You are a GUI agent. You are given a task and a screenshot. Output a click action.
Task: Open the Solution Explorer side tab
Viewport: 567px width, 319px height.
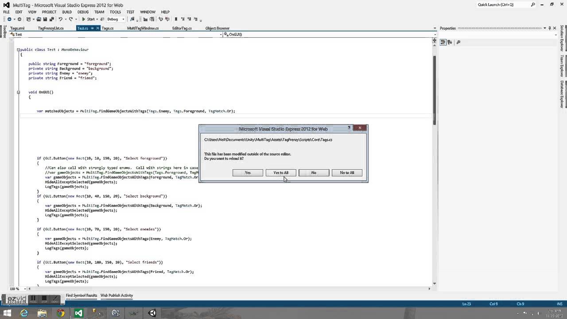(x=562, y=39)
